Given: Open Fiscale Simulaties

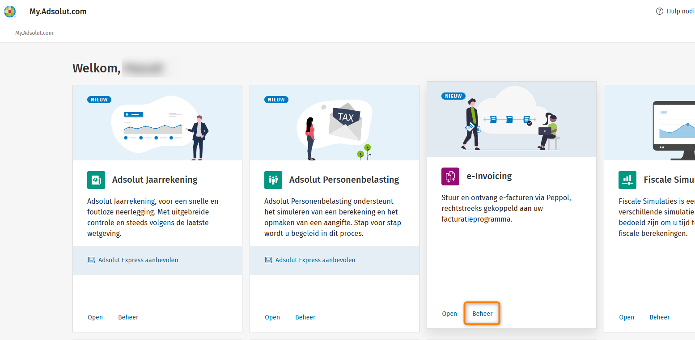Looking at the screenshot, I should pyautogui.click(x=627, y=317).
